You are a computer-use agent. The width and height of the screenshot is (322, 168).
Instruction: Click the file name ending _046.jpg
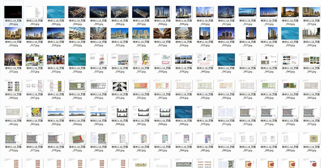[x=13, y=96]
